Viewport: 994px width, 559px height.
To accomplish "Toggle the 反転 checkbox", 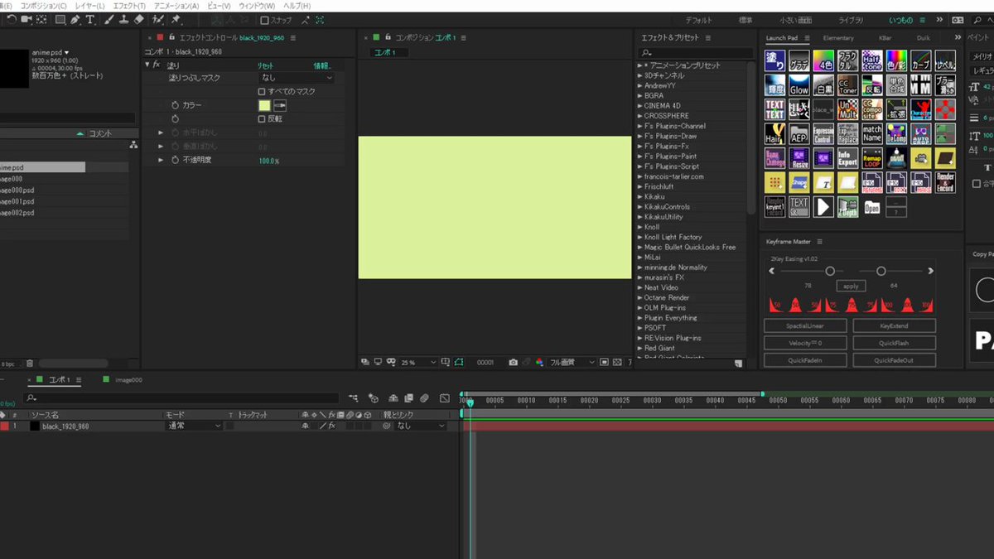I will pyautogui.click(x=262, y=119).
